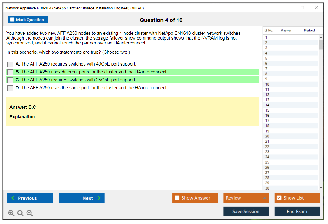Select answer option A checkbox
This screenshot has height=224, width=328.
(x=10, y=64)
